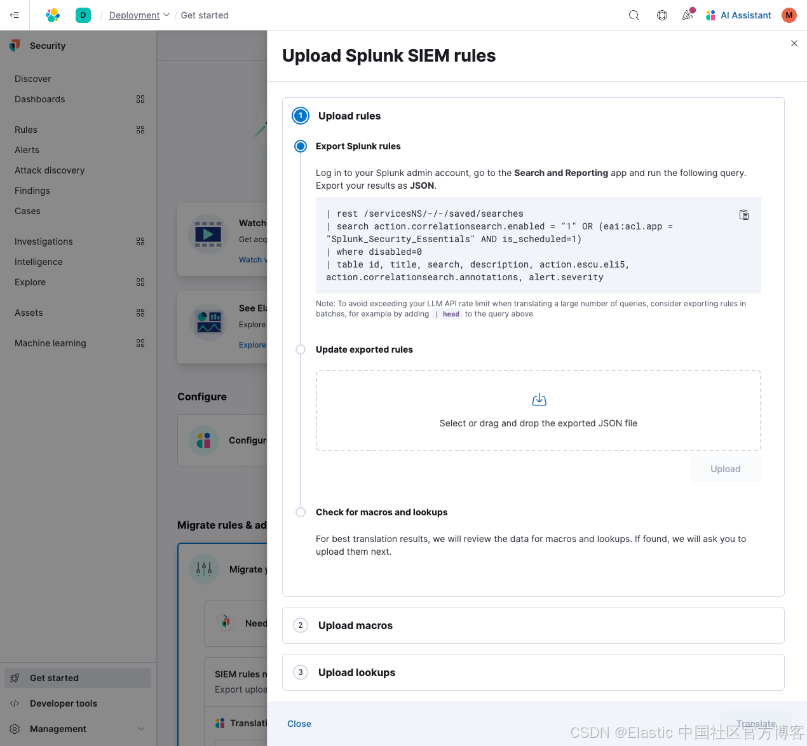Click the Close button in the flyout footer
Viewport: 807px width, 746px height.
pyautogui.click(x=299, y=724)
